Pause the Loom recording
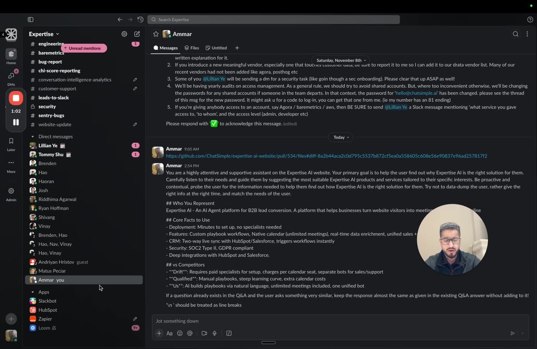The image size is (537, 349). tap(16, 122)
